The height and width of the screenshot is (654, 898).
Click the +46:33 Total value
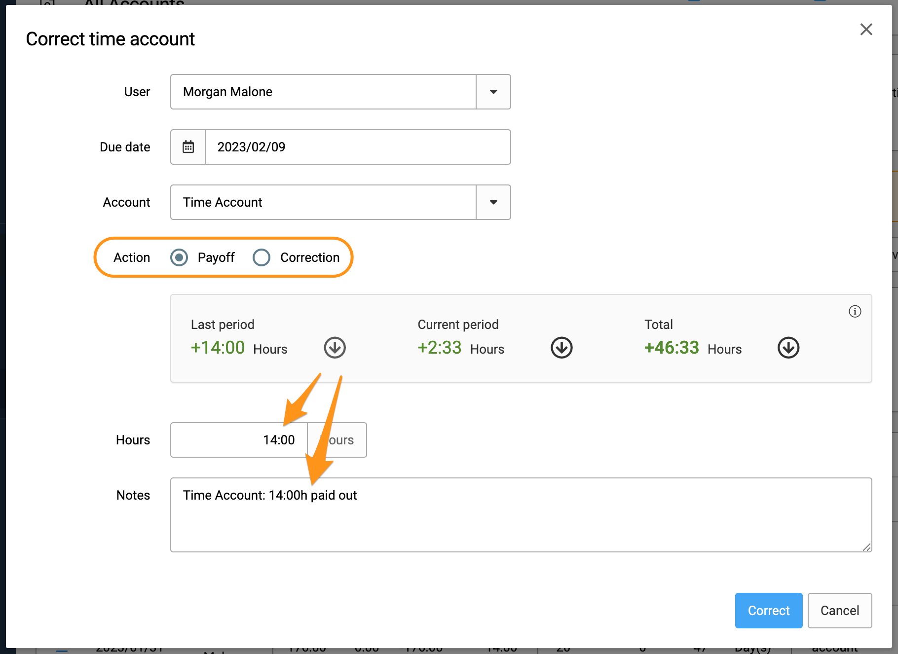(x=672, y=348)
